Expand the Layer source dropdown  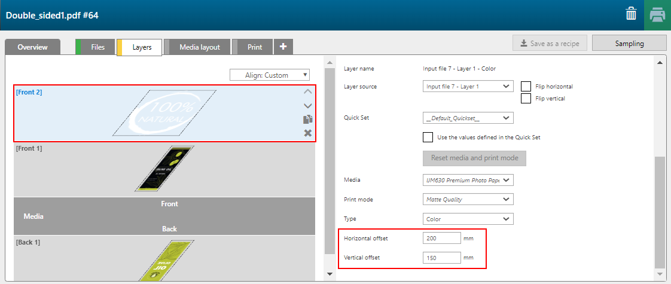468,87
